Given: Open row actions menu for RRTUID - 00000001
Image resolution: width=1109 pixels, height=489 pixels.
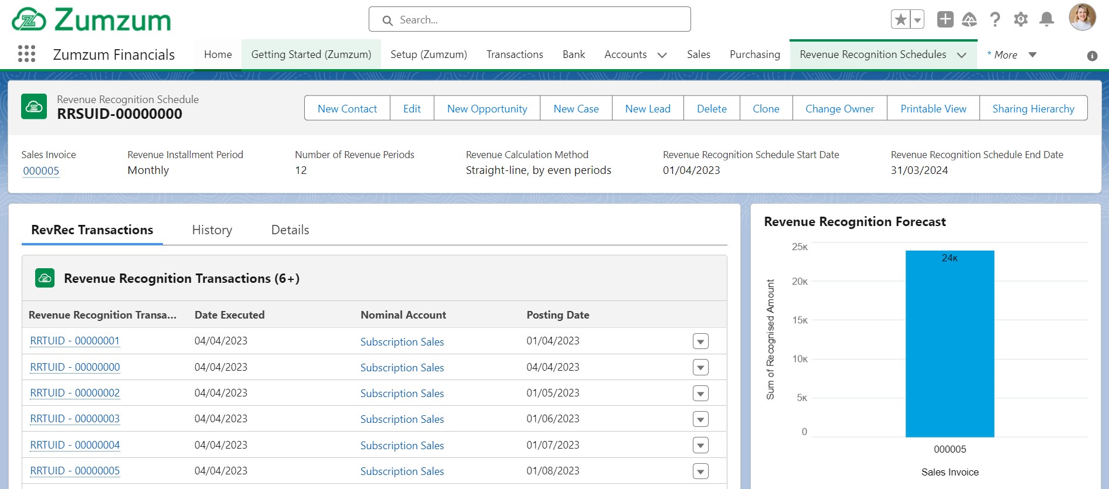Looking at the screenshot, I should pos(700,341).
